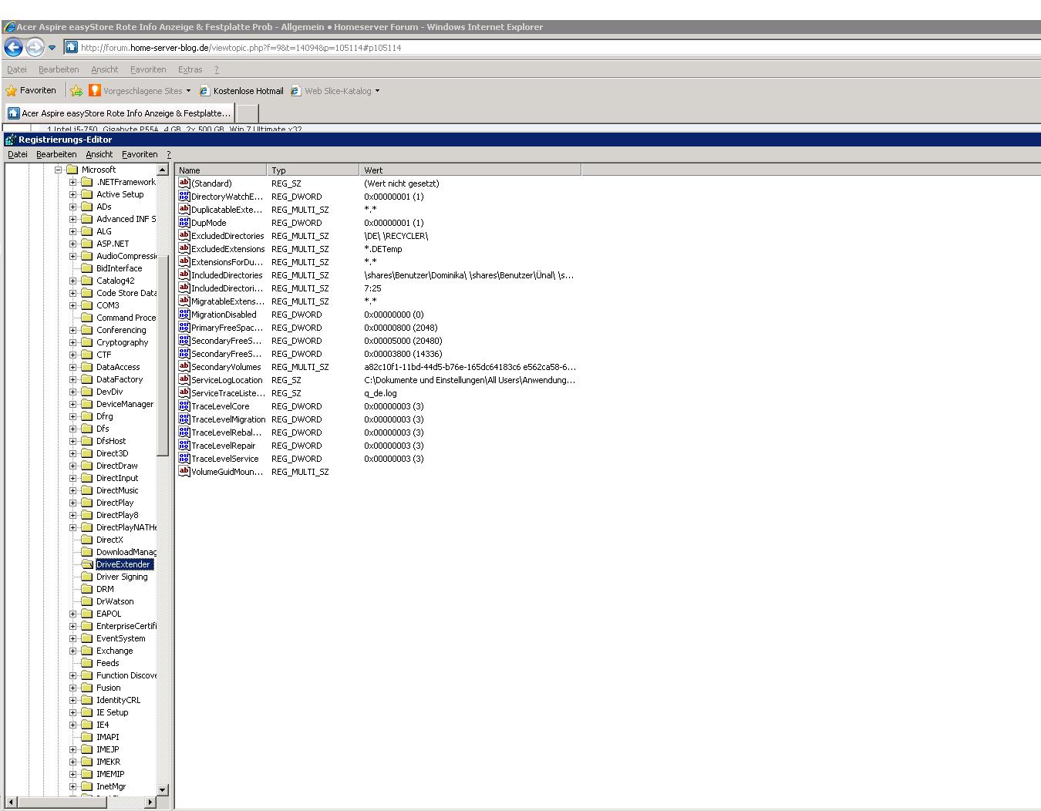Expand the EventSystem key
The image size is (1041, 811).
(72, 638)
